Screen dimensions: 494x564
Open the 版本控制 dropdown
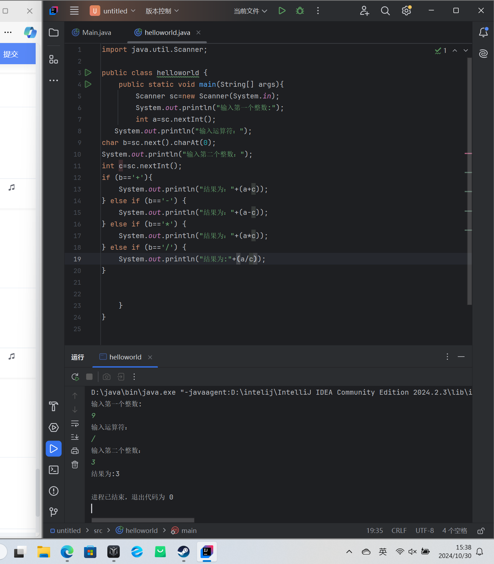(162, 11)
